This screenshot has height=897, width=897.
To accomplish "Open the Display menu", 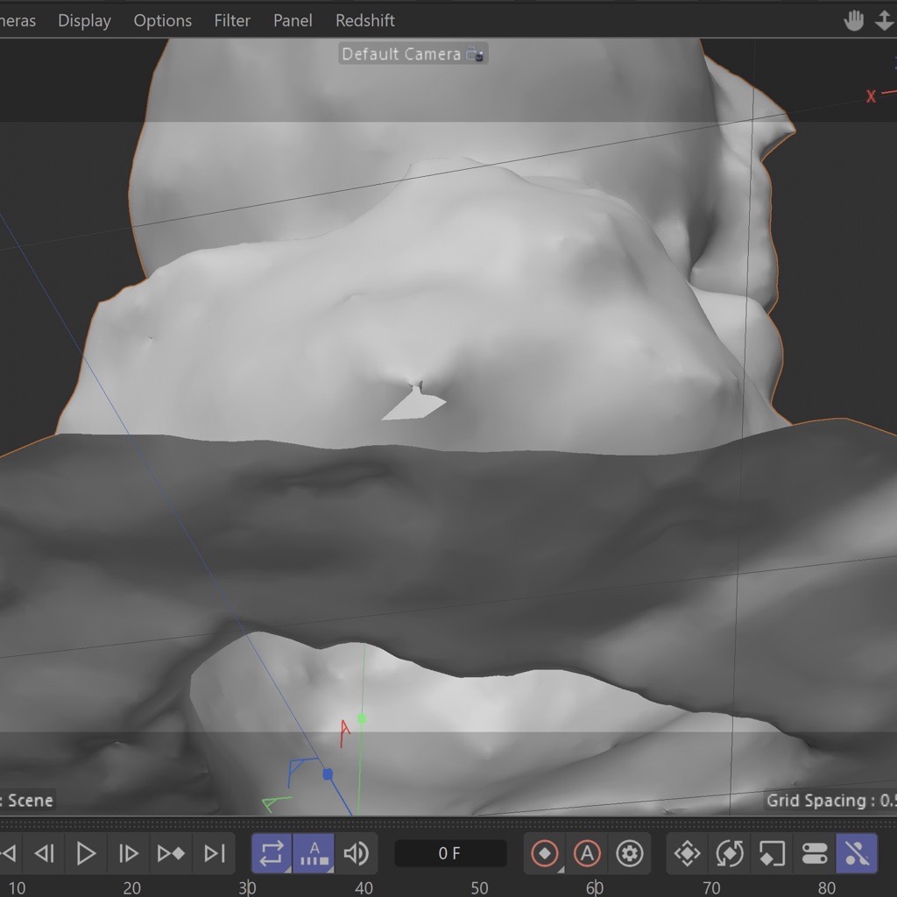I will [x=84, y=20].
